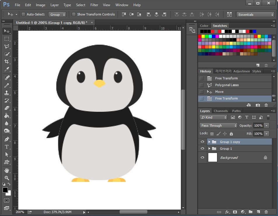
Task: Create new snapshot camera icon
Action: click(x=258, y=105)
